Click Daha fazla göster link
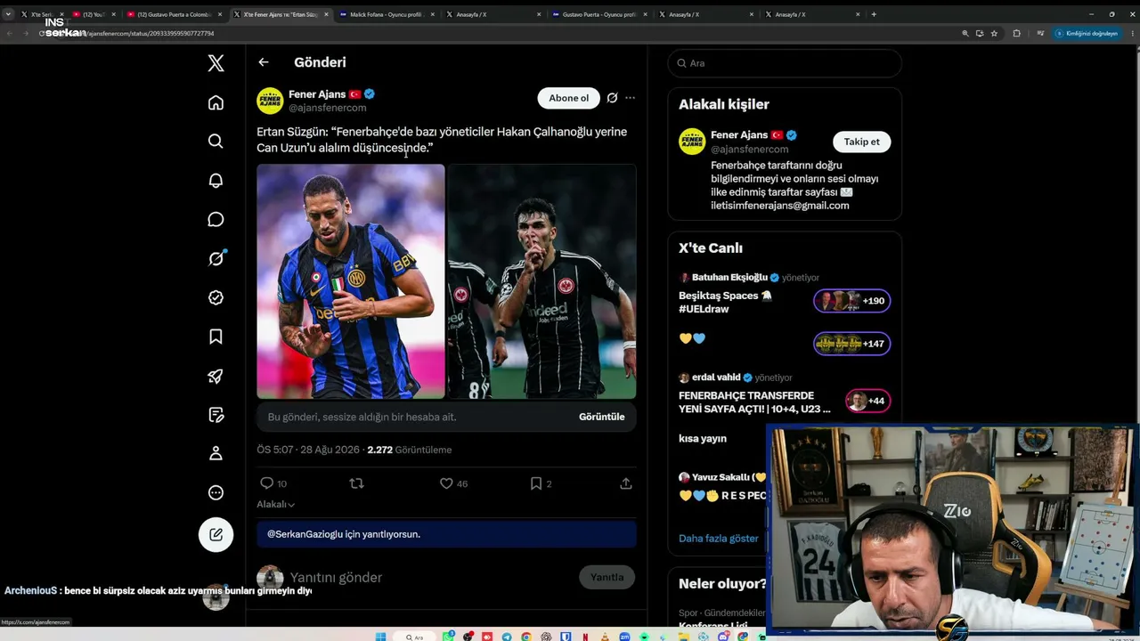The image size is (1140, 641). point(719,539)
